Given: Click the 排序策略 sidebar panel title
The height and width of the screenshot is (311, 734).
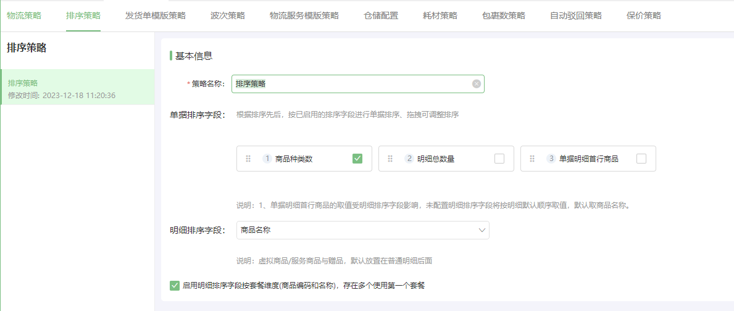Looking at the screenshot, I should click(x=27, y=48).
